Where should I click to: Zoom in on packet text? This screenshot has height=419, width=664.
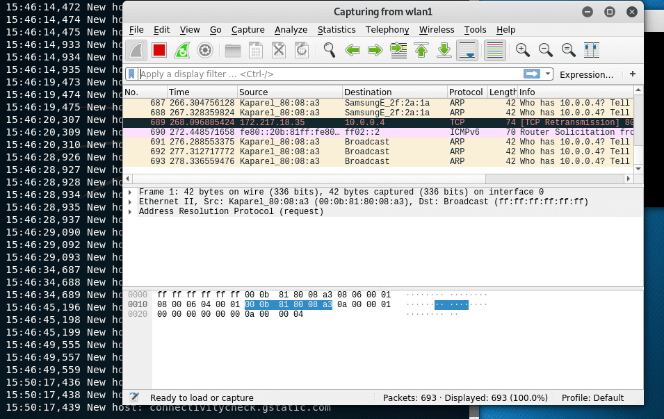coord(523,50)
